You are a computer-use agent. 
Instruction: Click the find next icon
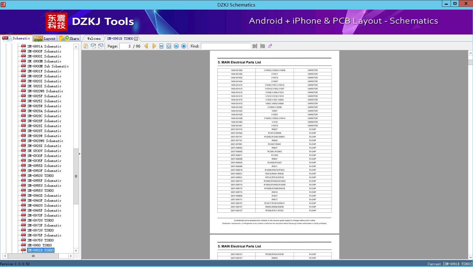pos(262,46)
